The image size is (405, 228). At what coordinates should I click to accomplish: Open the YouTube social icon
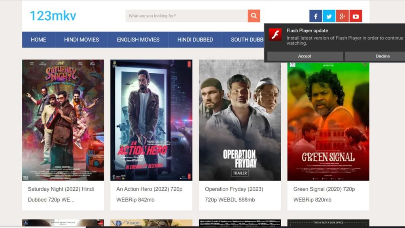point(356,16)
